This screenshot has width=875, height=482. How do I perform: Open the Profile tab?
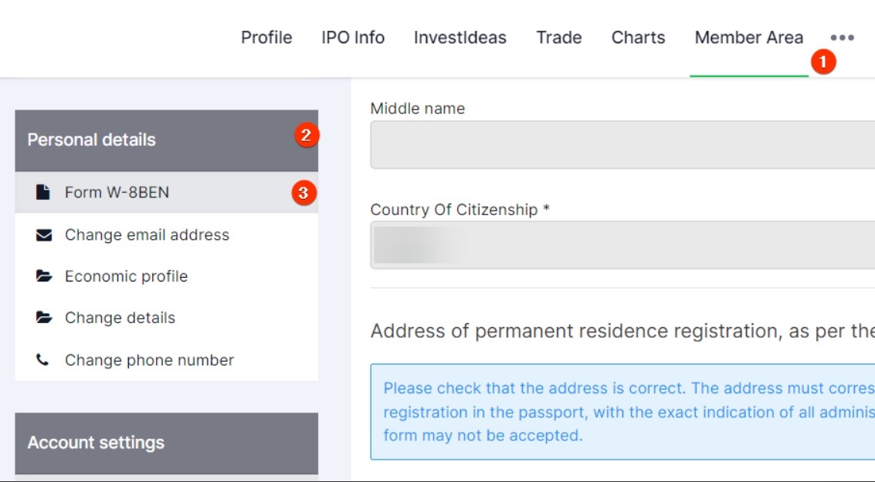[x=266, y=37]
